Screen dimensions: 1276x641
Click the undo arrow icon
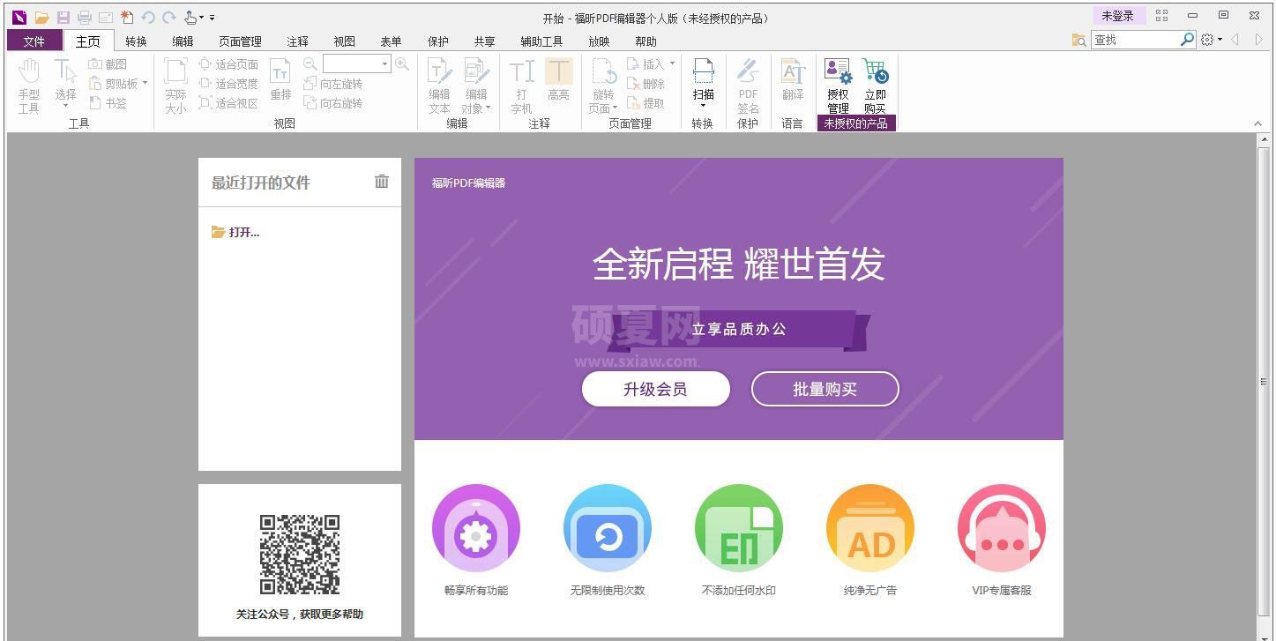pyautogui.click(x=148, y=17)
